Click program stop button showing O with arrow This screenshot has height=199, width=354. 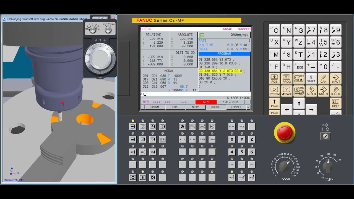pyautogui.click(x=153, y=177)
